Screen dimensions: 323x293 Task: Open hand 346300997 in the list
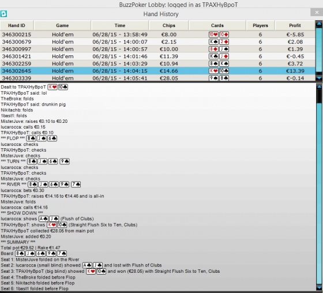157,49
